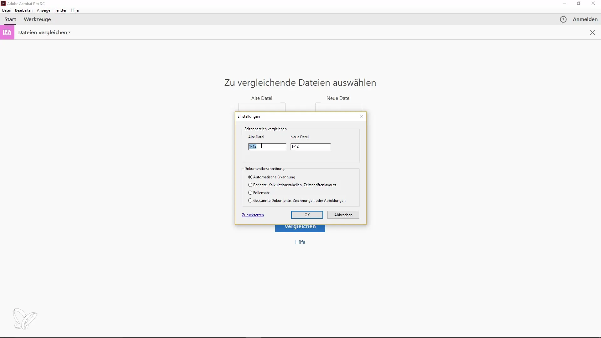
Task: Select Gescannte Dokumente radio option
Action: (250, 201)
